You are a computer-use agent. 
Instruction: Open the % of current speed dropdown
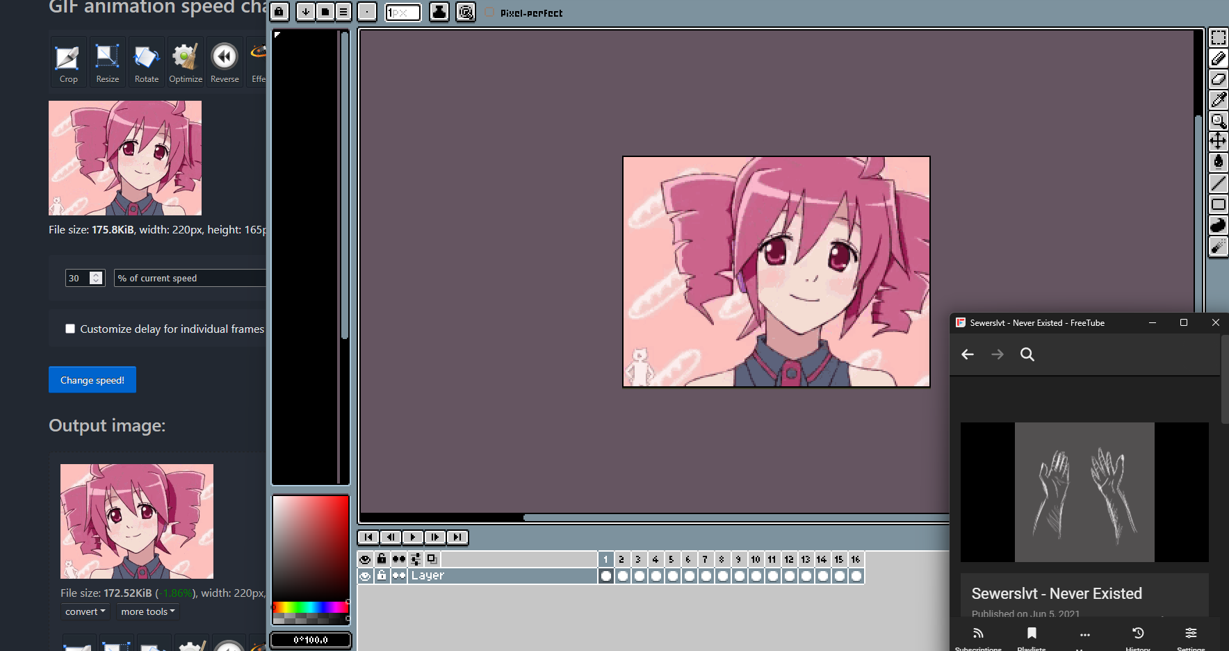click(x=190, y=278)
